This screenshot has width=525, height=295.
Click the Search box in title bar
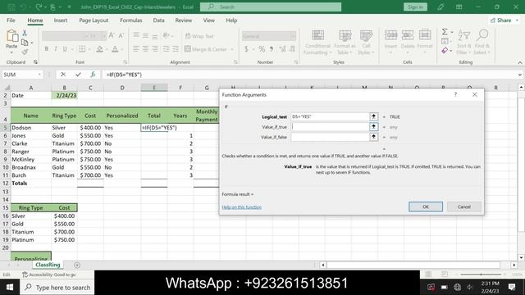coord(271,7)
